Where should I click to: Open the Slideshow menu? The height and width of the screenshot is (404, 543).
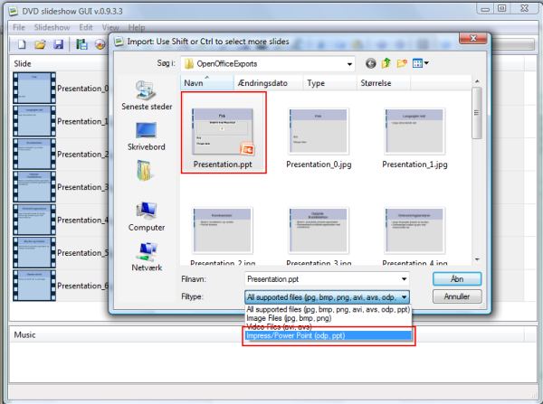[52, 27]
